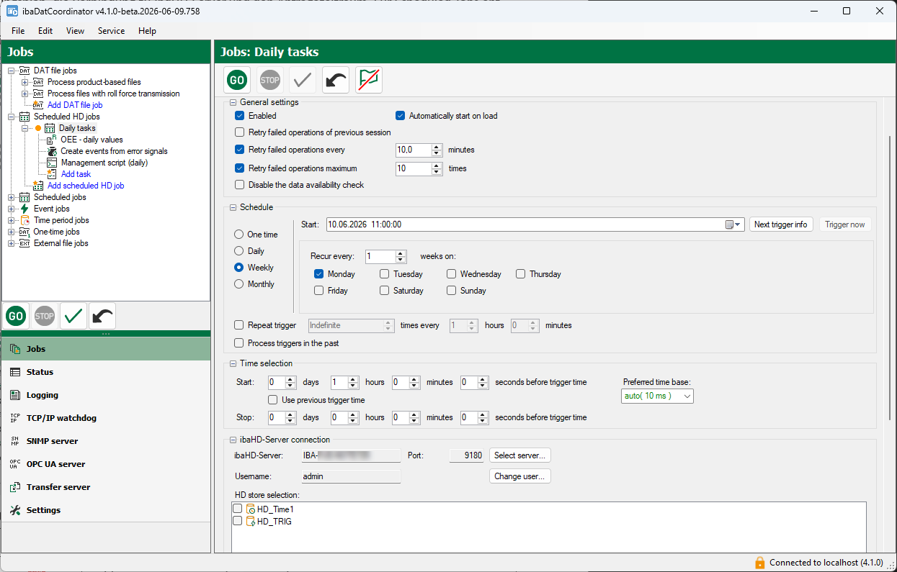Collapse the Schedule section
Image resolution: width=897 pixels, height=572 pixels.
pos(233,207)
